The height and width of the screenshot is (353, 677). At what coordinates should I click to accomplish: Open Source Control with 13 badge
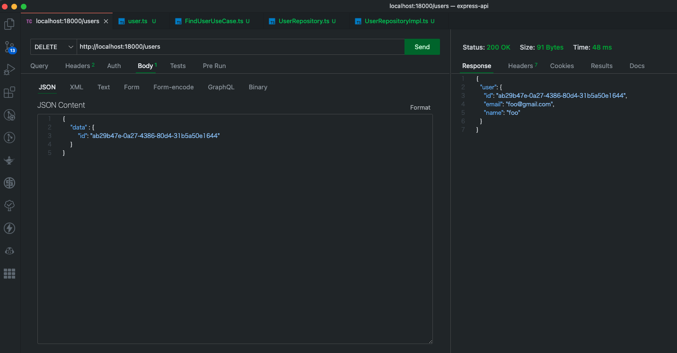(x=9, y=47)
